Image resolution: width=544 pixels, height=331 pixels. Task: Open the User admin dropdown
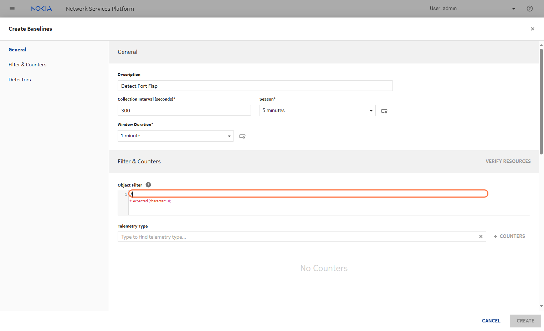click(513, 9)
